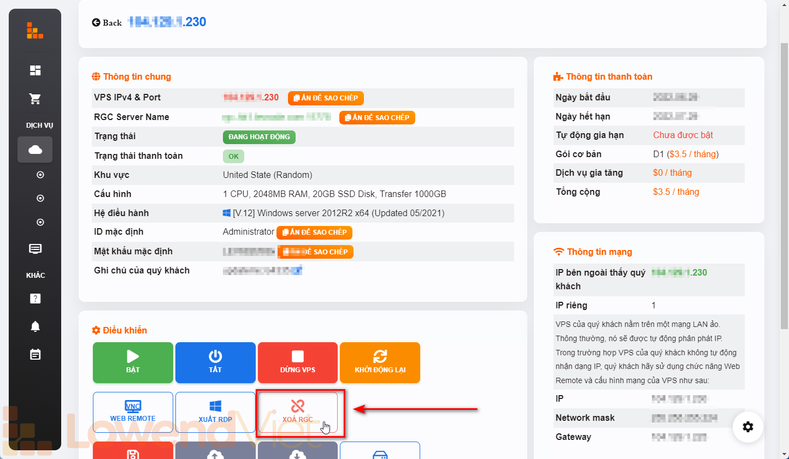The height and width of the screenshot is (459, 789).
Task: Click the KHỞI ĐỘNG LẠI restart button
Action: [380, 362]
